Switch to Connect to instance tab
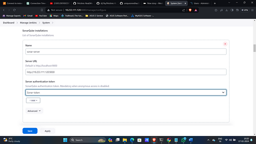This screenshot has height=144, width=256. pyautogui.click(x=13, y=3)
